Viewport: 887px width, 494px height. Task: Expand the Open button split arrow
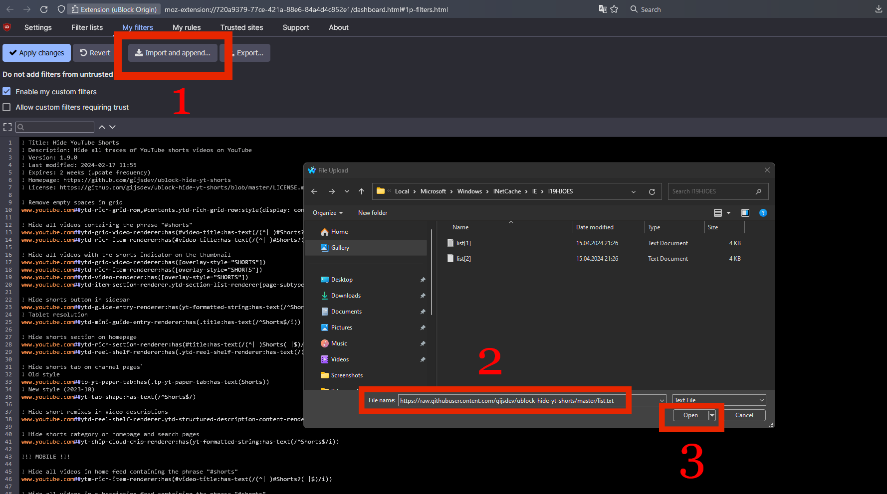coord(712,415)
